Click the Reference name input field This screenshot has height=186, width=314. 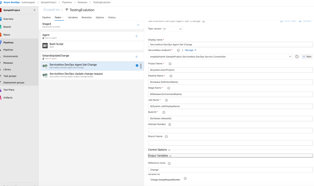click(x=230, y=170)
